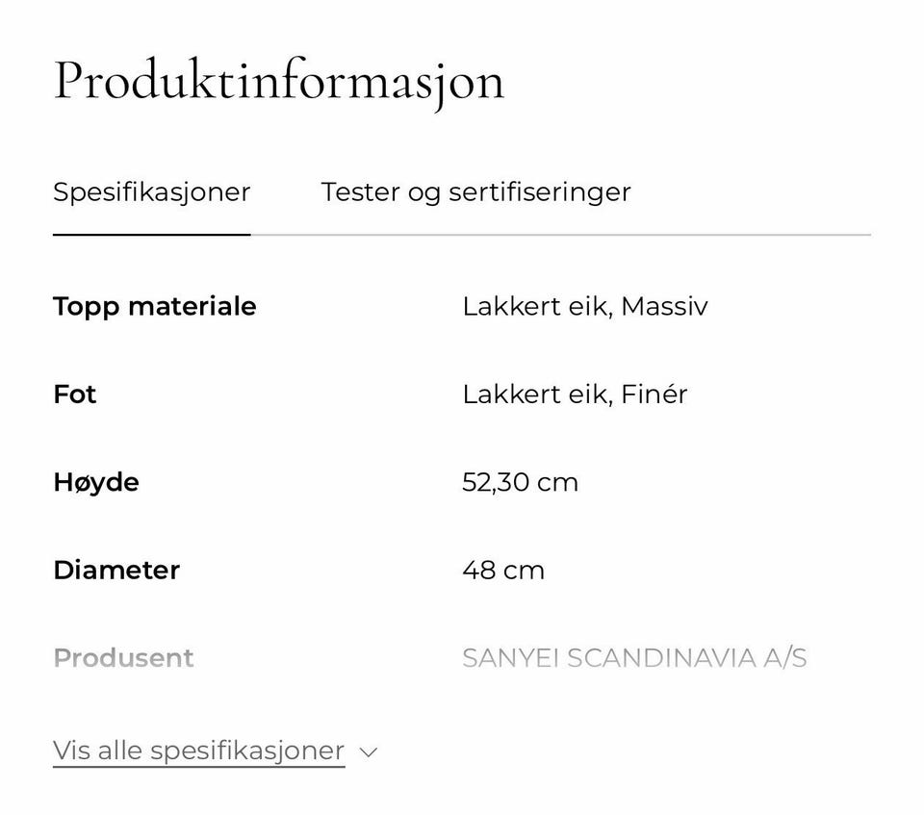Select the 52,30 cm height value
The image size is (924, 815).
[520, 482]
